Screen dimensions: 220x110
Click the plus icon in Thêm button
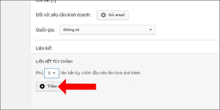coord(42,86)
